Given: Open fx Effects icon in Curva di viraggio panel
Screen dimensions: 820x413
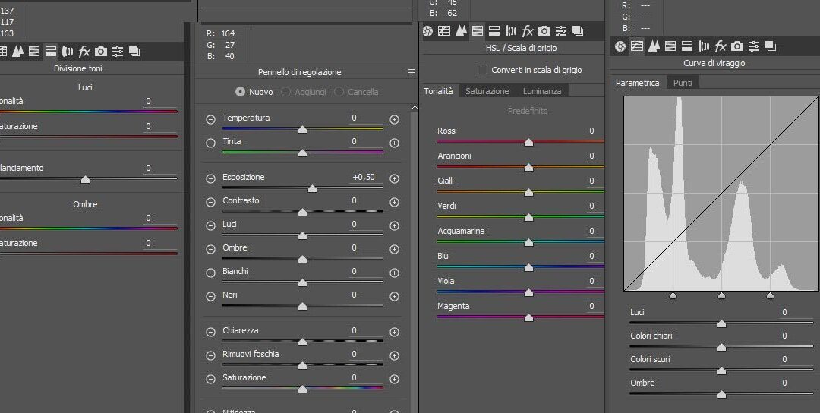Looking at the screenshot, I should (721, 46).
